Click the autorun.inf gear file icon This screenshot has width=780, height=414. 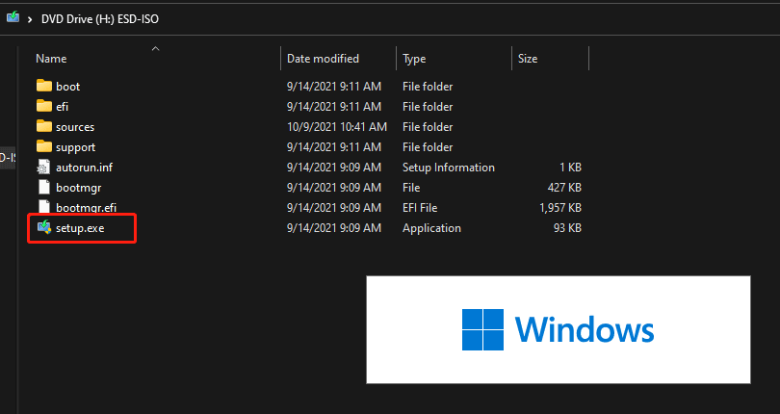pyautogui.click(x=43, y=168)
